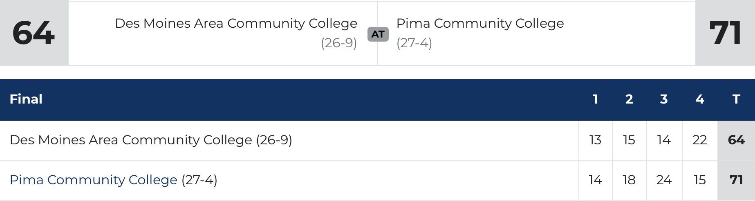The height and width of the screenshot is (201, 755).
Task: Click the quarter 3 column header
Action: (x=664, y=99)
